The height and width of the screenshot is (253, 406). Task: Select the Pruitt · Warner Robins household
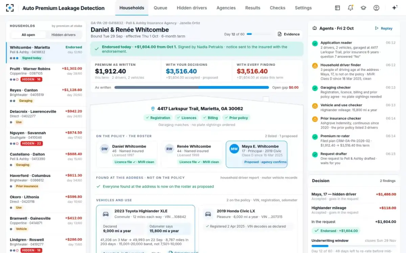point(46,74)
